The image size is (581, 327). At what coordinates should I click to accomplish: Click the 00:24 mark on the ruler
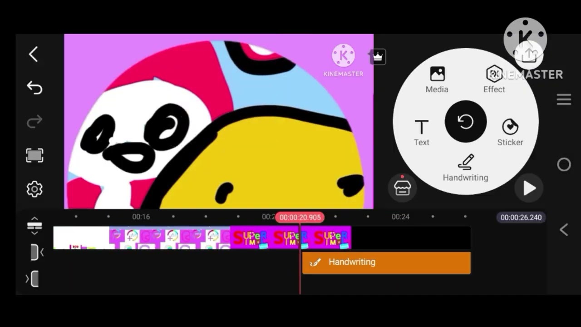tap(400, 217)
